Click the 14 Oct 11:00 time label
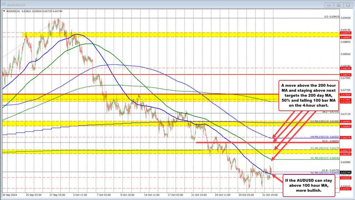 pyautogui.click(x=152, y=195)
